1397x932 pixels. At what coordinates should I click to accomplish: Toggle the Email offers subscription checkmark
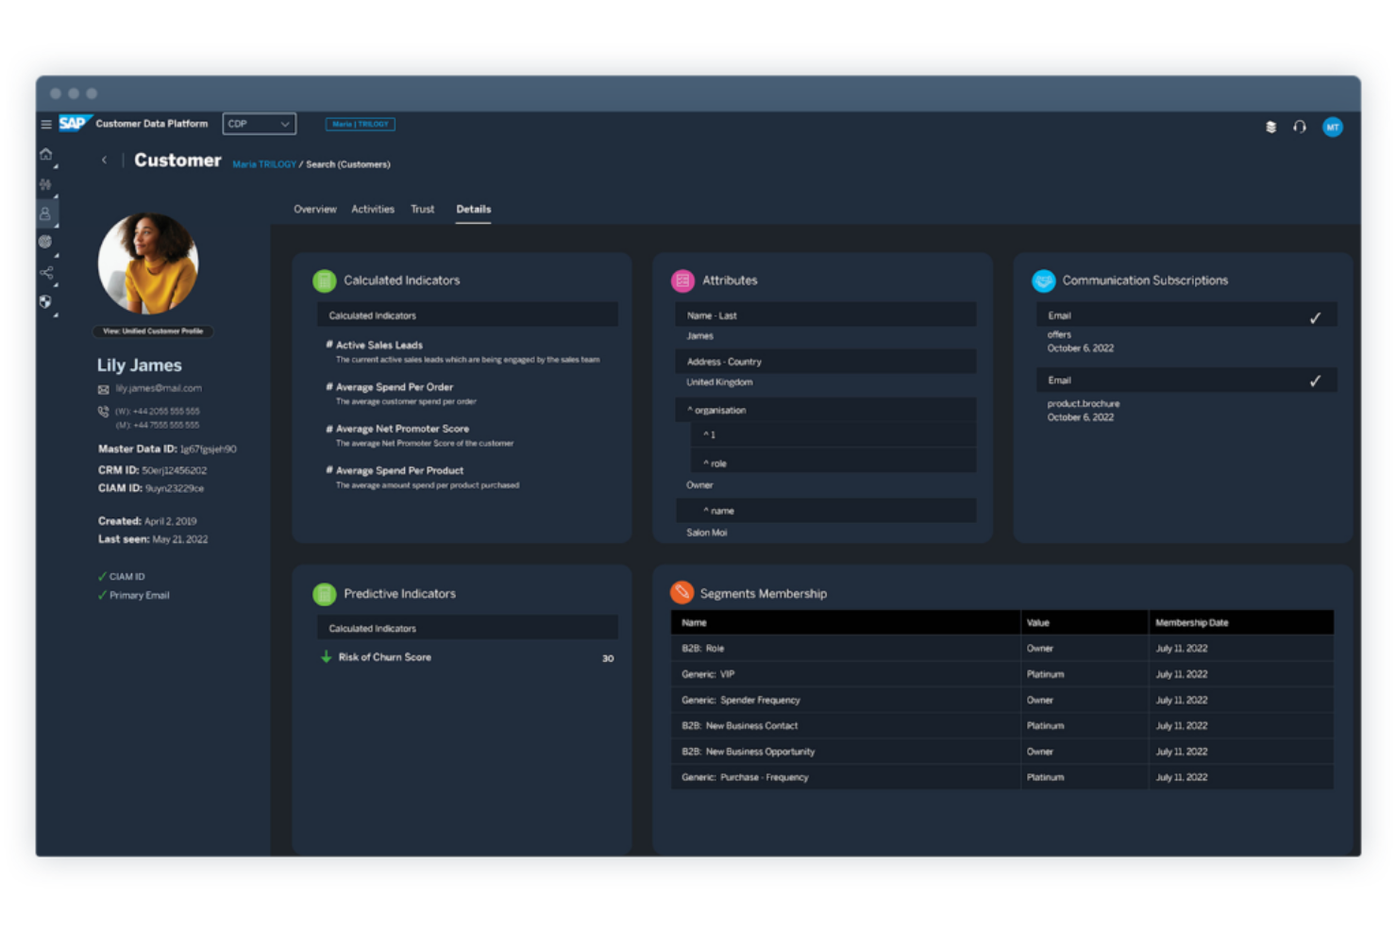pos(1316,314)
